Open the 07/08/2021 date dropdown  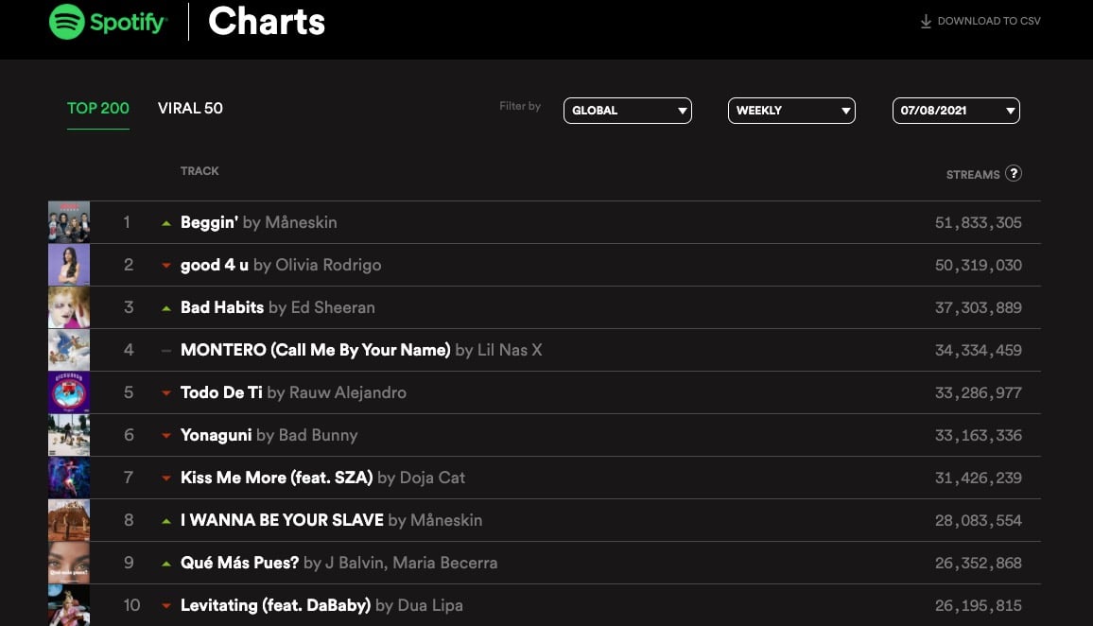[x=956, y=111]
